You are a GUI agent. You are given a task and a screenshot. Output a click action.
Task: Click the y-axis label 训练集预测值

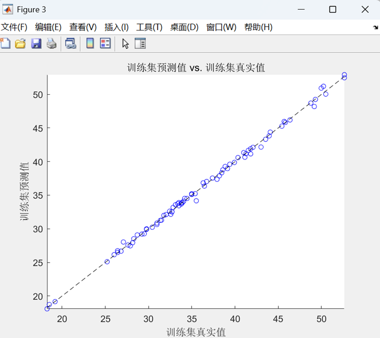[24, 191]
